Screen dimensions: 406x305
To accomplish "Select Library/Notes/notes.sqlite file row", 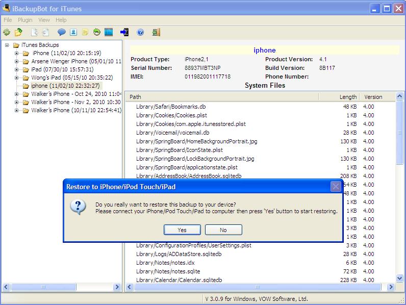I will pos(260,271).
